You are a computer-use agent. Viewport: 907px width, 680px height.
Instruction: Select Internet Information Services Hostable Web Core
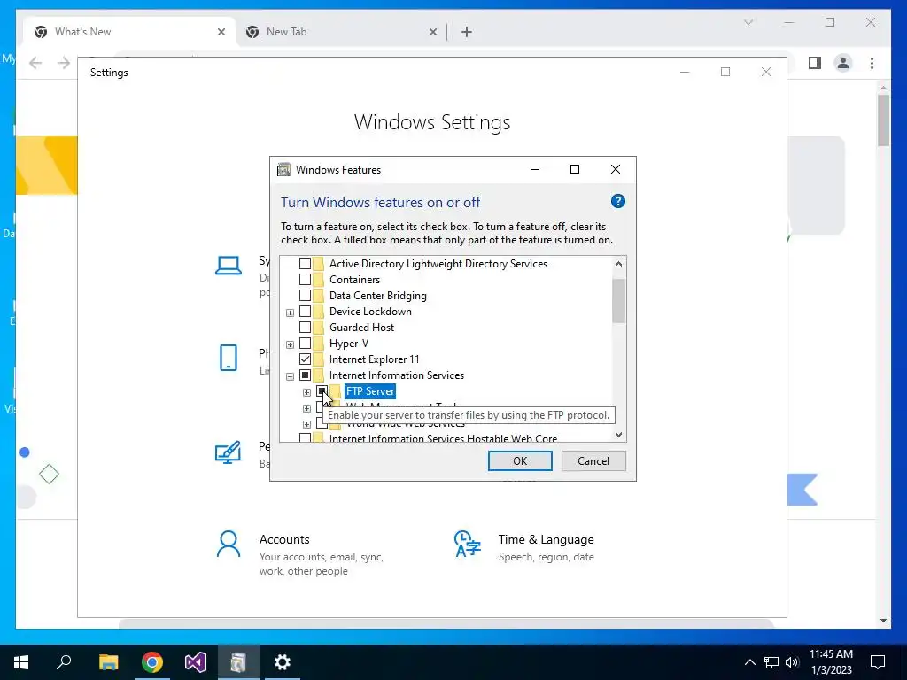pos(443,438)
